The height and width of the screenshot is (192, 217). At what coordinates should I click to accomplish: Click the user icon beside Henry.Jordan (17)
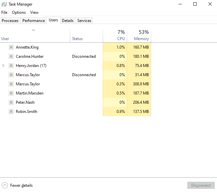point(11,66)
